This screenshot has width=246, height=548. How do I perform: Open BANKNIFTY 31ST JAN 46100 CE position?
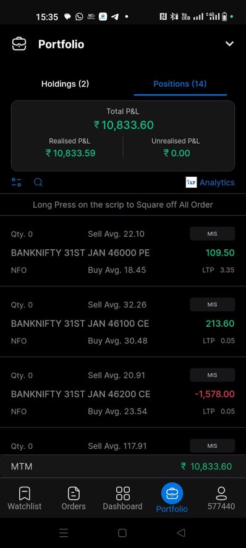pos(123,322)
